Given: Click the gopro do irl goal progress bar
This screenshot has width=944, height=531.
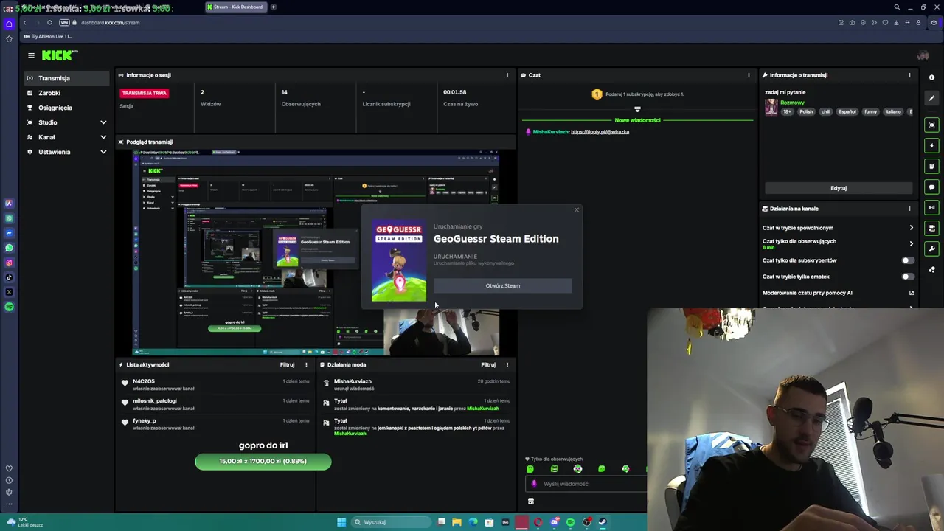Looking at the screenshot, I should coord(263,461).
